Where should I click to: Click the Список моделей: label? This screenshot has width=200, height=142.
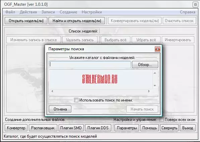83,31
